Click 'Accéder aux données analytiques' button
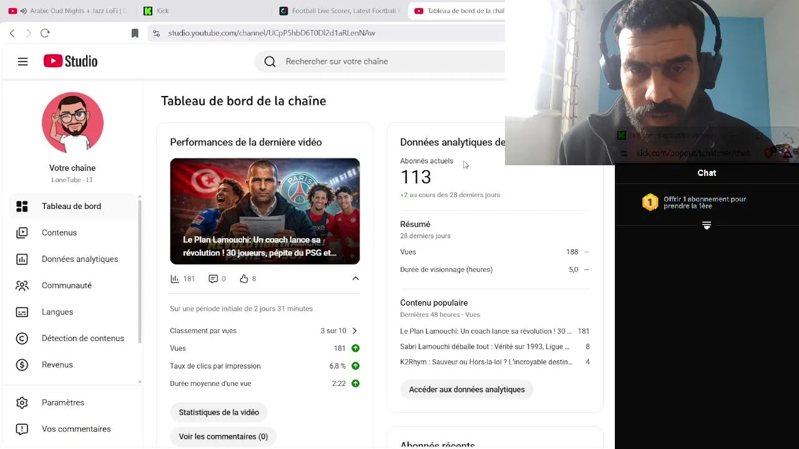Viewport: 799px width, 449px height. (467, 390)
